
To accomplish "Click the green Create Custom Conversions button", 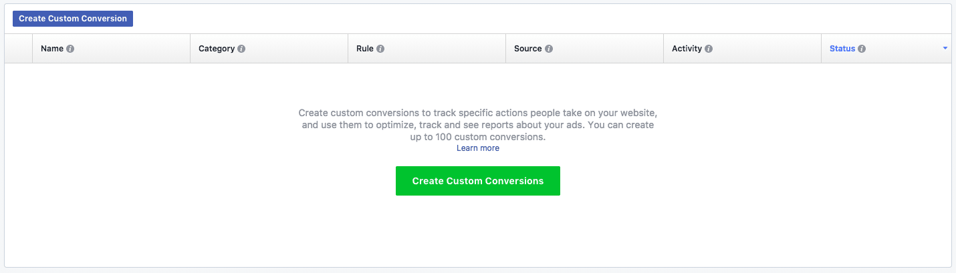I will [478, 181].
